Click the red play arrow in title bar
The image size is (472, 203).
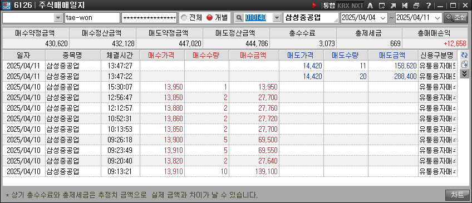click(314, 6)
